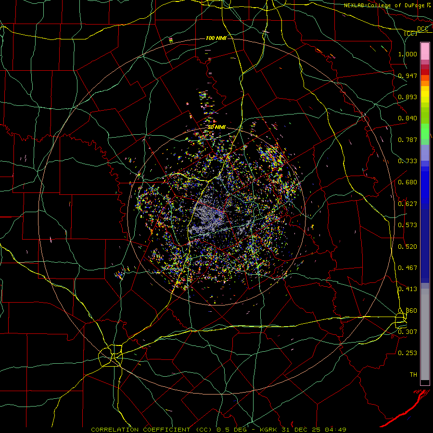
Task: Select the 0.733 scale value
Action: coord(408,161)
